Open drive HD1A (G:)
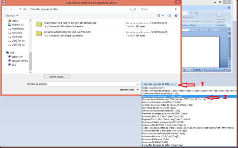 point(15,33)
